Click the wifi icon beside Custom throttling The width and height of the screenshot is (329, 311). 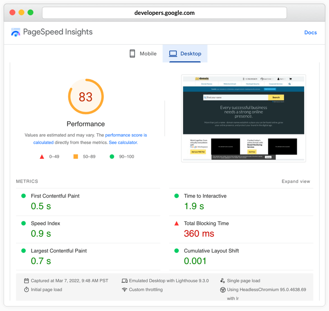[125, 290]
